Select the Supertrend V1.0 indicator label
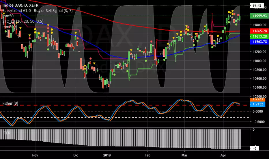Viewport: 269px width, 159px height. (x=38, y=11)
